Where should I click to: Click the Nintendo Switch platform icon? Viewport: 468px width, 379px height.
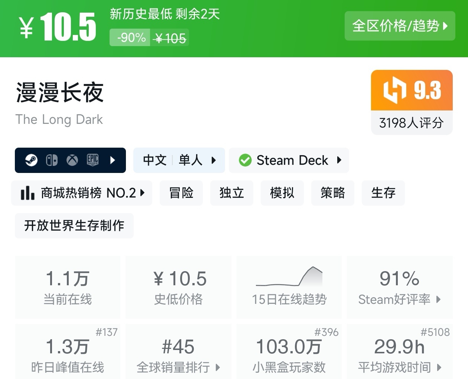pos(52,160)
